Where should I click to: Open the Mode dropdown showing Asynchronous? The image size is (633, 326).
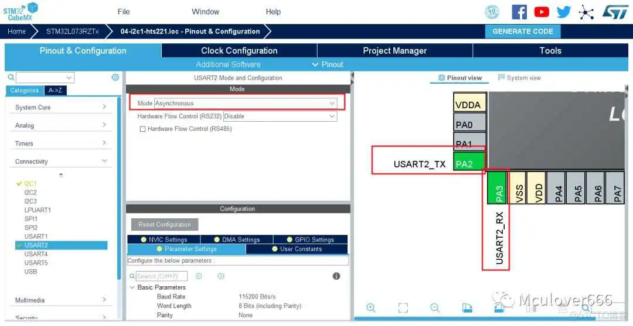click(245, 103)
